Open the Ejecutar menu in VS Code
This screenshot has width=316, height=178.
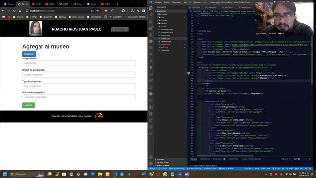pos(197,2)
